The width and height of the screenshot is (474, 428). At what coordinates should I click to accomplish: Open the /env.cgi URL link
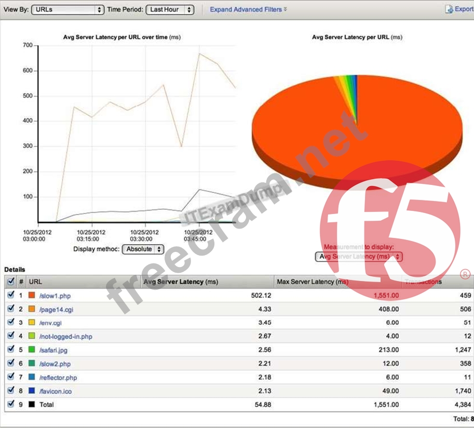tap(50, 323)
